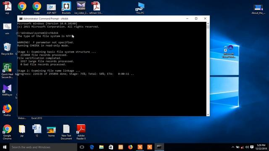Close the Command Prompt window
Viewport: 269px width, 151px height.
point(205,18)
